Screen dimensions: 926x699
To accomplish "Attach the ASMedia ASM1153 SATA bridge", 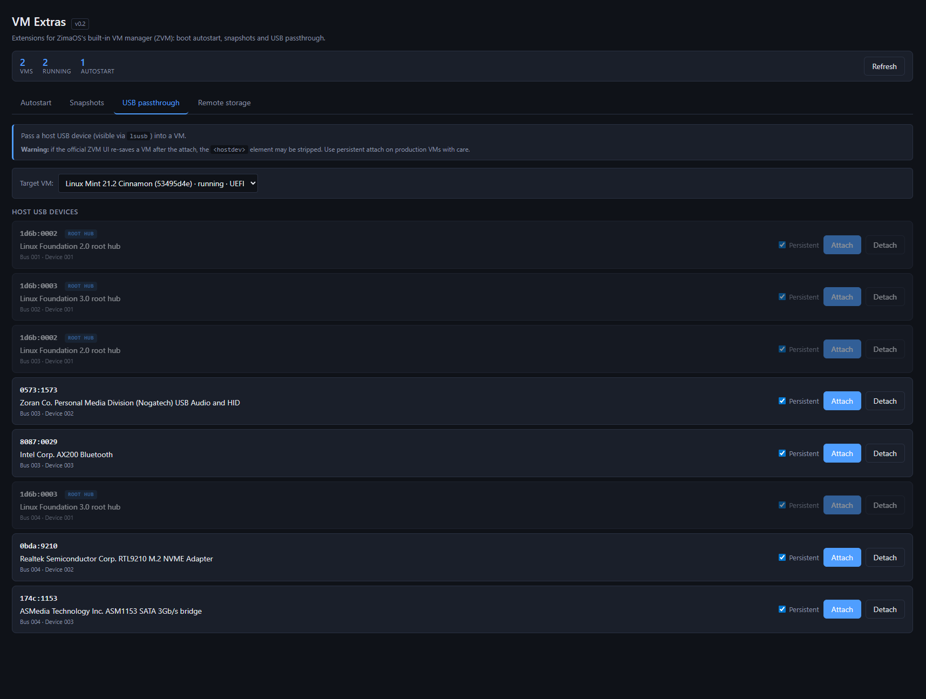I will pyautogui.click(x=842, y=609).
